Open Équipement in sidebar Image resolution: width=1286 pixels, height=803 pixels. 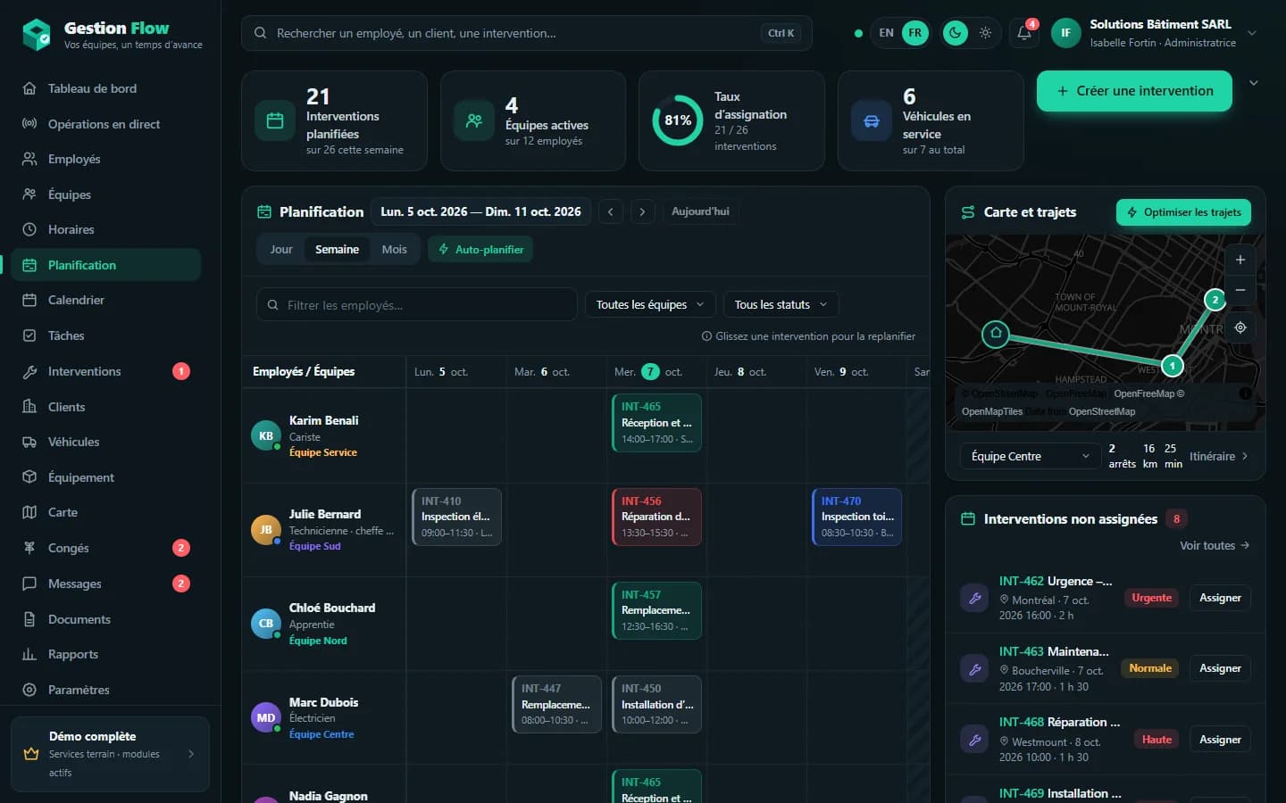click(106, 477)
